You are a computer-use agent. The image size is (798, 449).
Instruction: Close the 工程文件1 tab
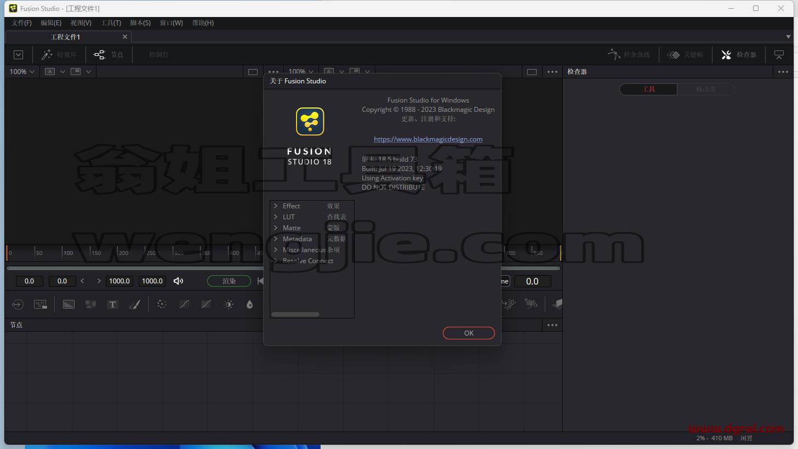pyautogui.click(x=125, y=37)
